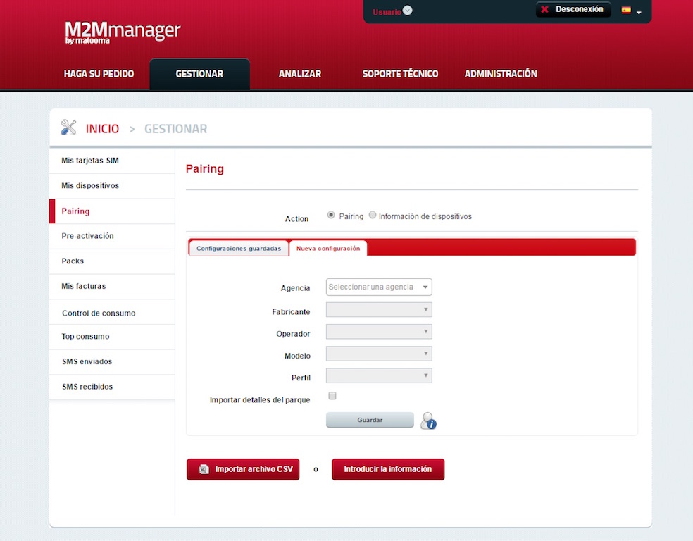Switch to Configuraciones guardadas tab

(239, 249)
